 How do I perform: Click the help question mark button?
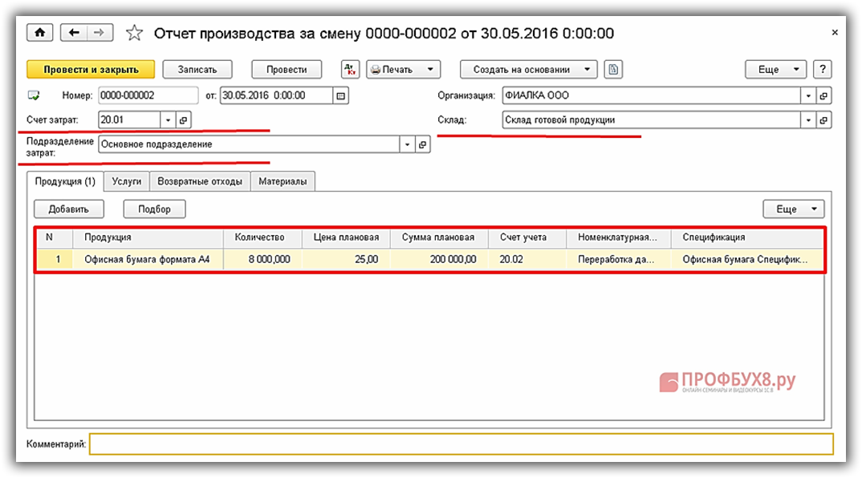click(823, 70)
